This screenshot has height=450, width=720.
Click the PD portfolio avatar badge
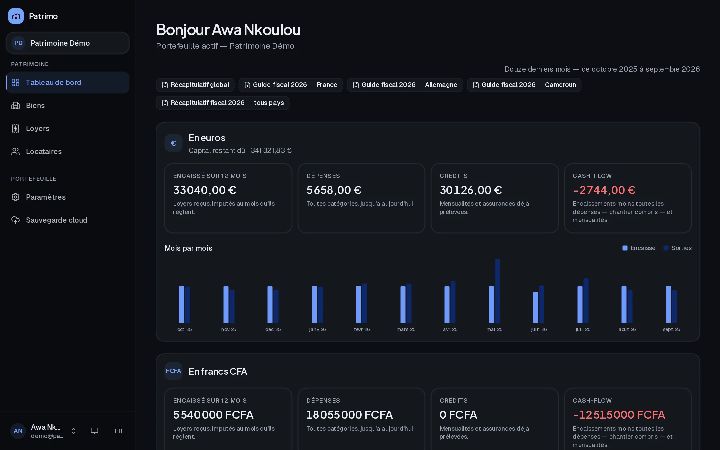click(x=19, y=43)
